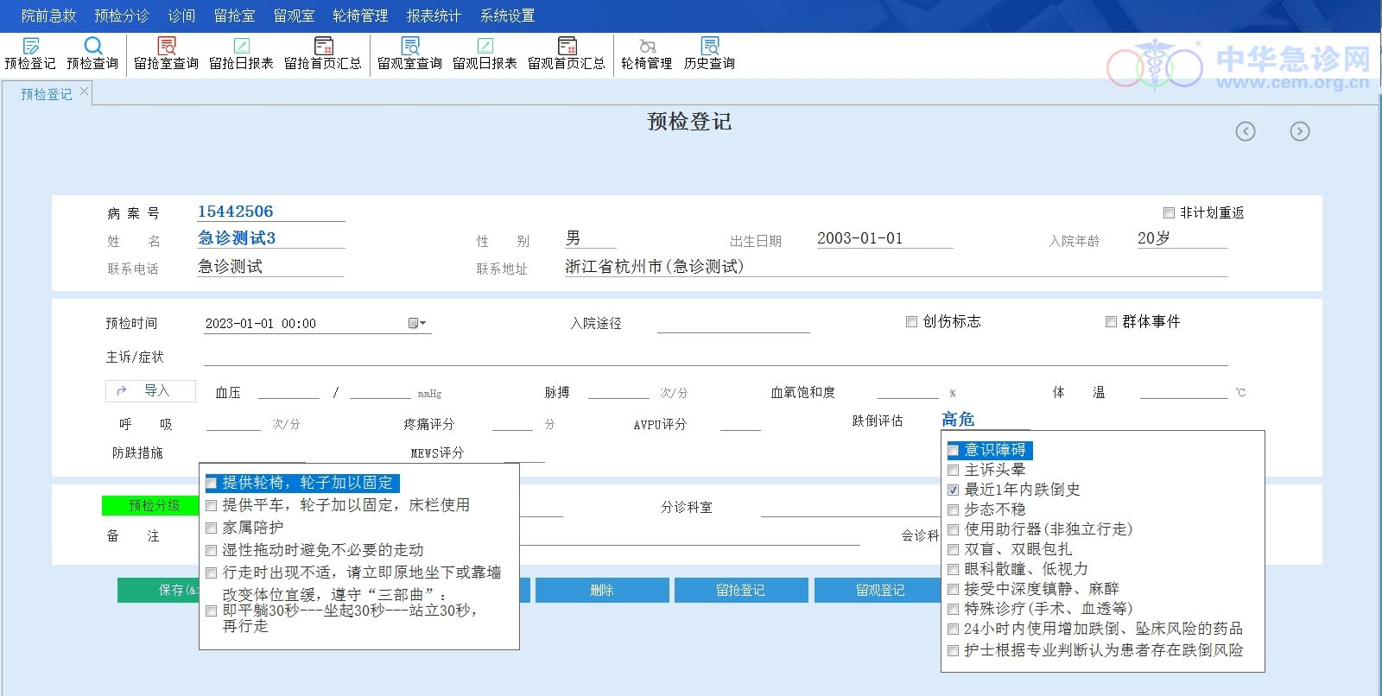Open the 系统设置 menu
Viewport: 1382px width, 696px height.
tap(507, 16)
